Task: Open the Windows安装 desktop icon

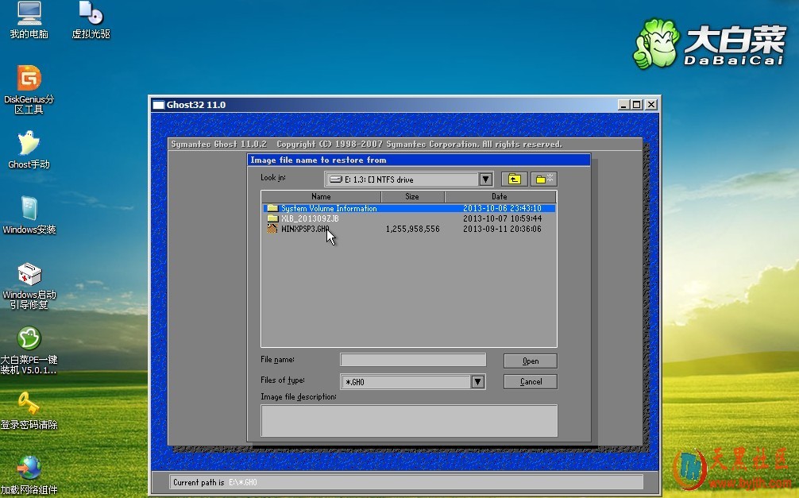Action: click(29, 210)
